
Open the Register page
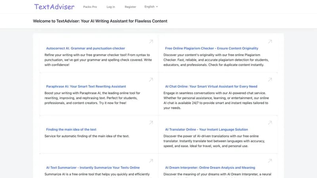(130, 7)
